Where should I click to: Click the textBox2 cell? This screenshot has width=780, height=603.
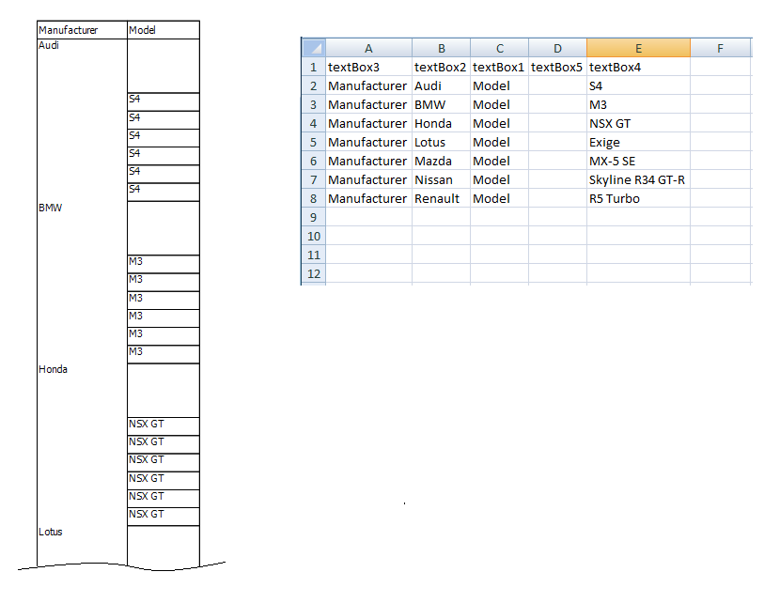click(442, 67)
